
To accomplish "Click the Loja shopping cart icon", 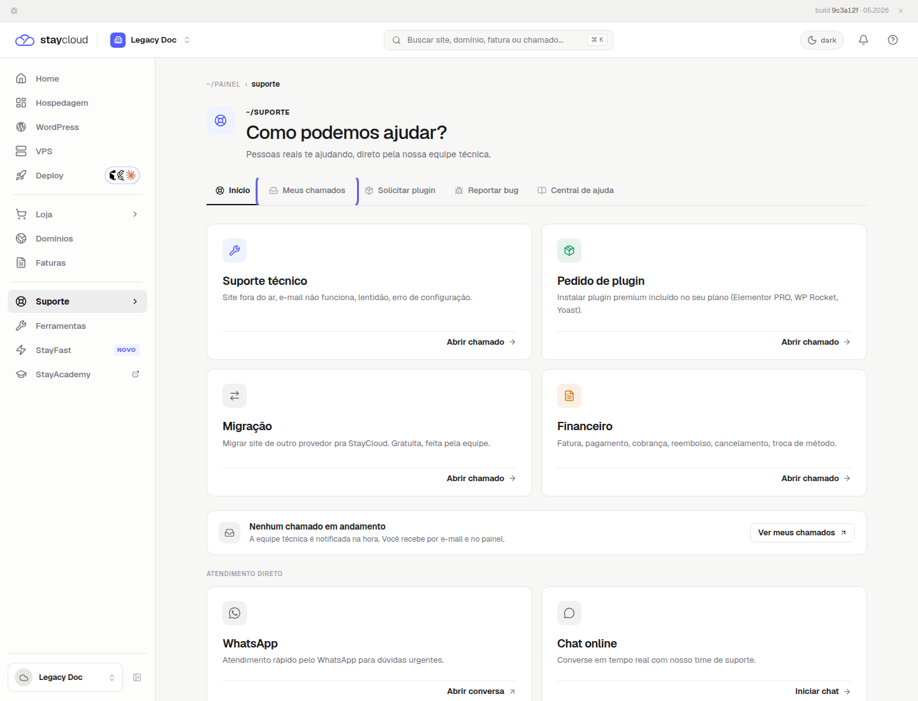I will [21, 214].
